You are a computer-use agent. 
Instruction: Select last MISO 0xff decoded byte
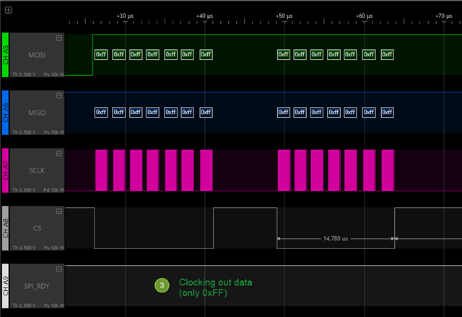(x=387, y=112)
